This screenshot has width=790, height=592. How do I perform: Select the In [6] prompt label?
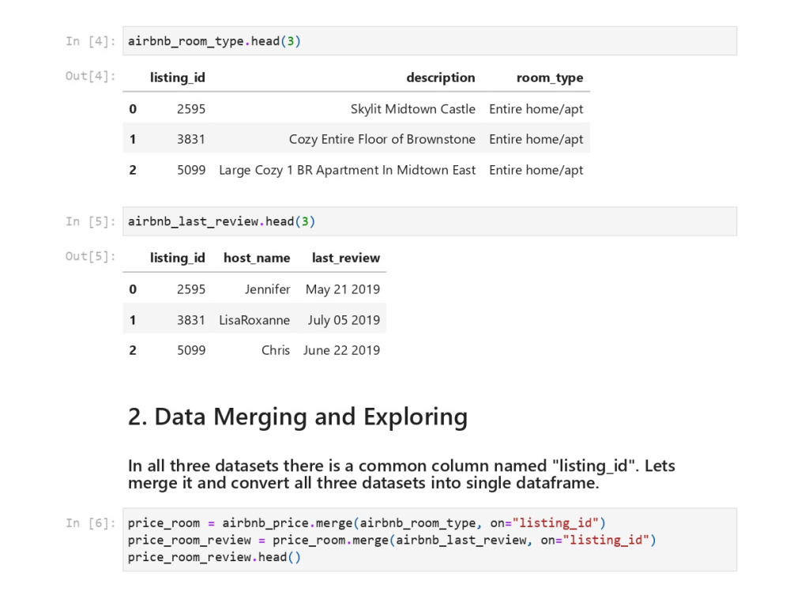coord(90,523)
